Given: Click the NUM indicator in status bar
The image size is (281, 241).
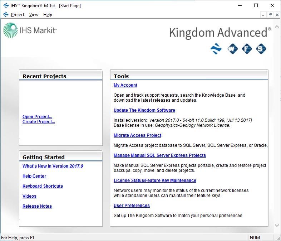Looking at the screenshot, I should tap(255, 237).
